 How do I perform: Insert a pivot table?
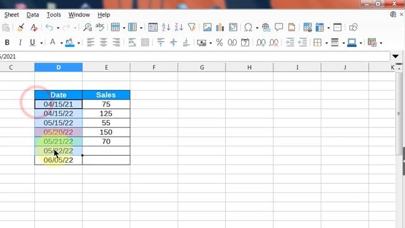(233, 27)
